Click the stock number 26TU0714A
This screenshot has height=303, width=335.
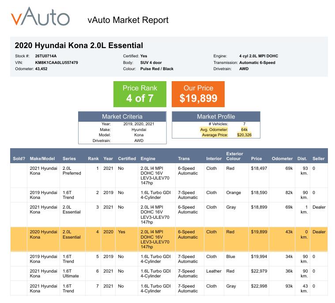(46, 56)
